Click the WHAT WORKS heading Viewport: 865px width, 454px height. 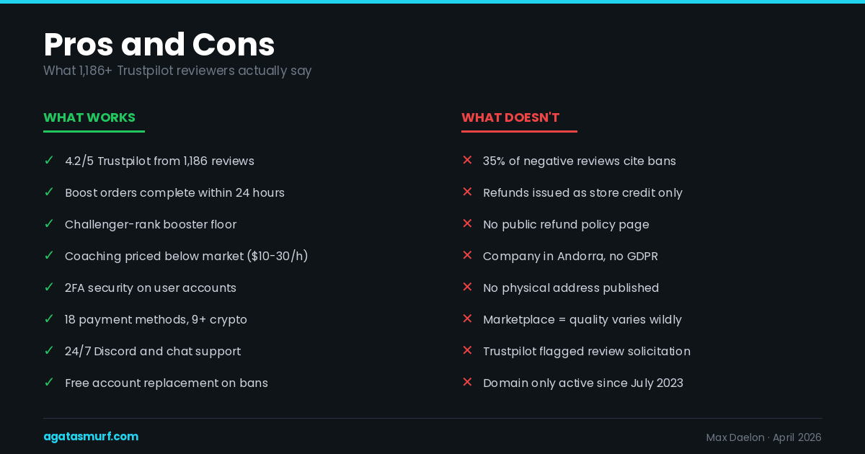click(x=89, y=117)
